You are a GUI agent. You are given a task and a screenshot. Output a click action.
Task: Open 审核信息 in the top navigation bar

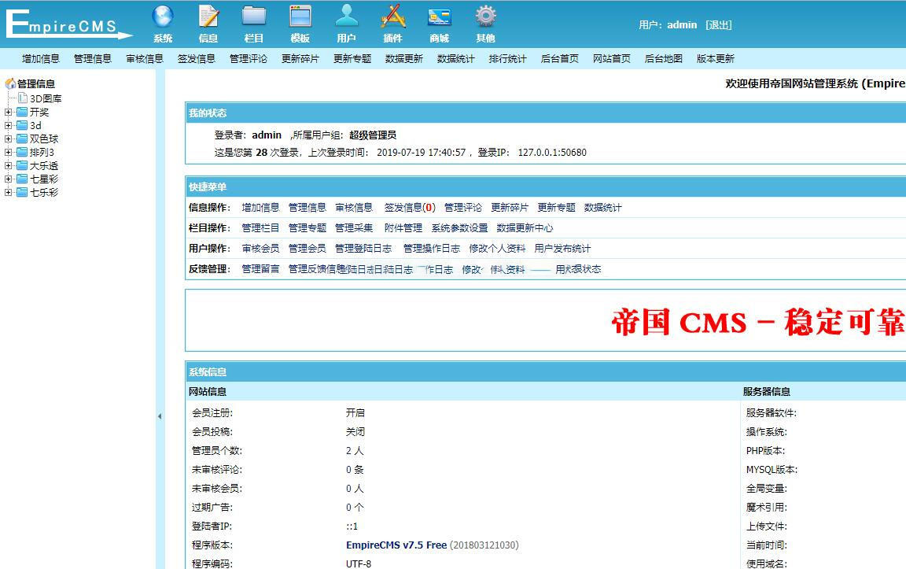145,58
